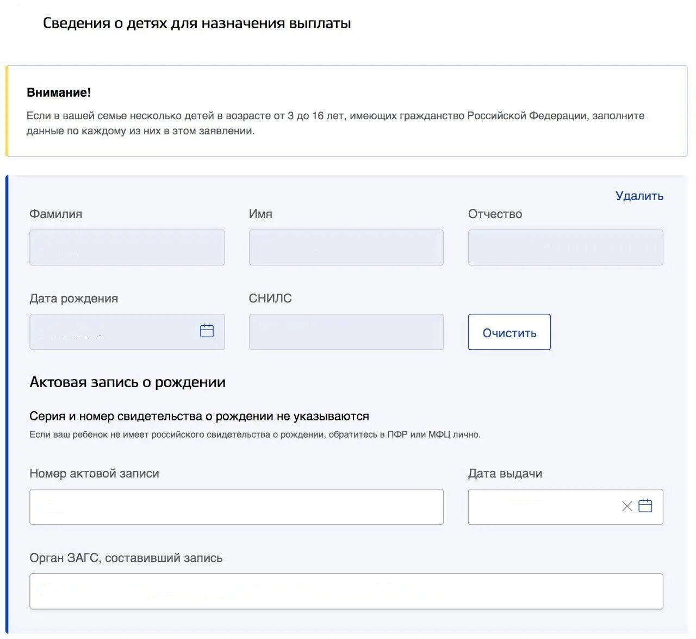This screenshot has height=639, width=696.
Task: Click into the Отчество field
Action: coord(565,247)
